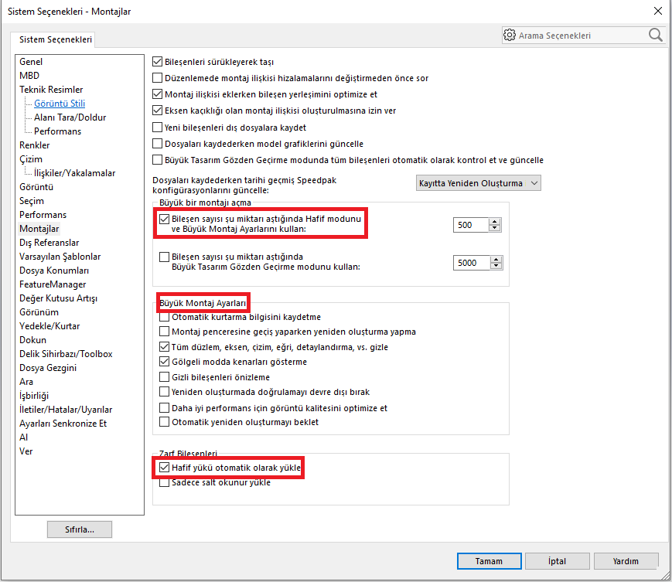Enable 'Yeni bileşenleri dış dosyalara kaydet'
The height and width of the screenshot is (582, 672).
click(158, 128)
